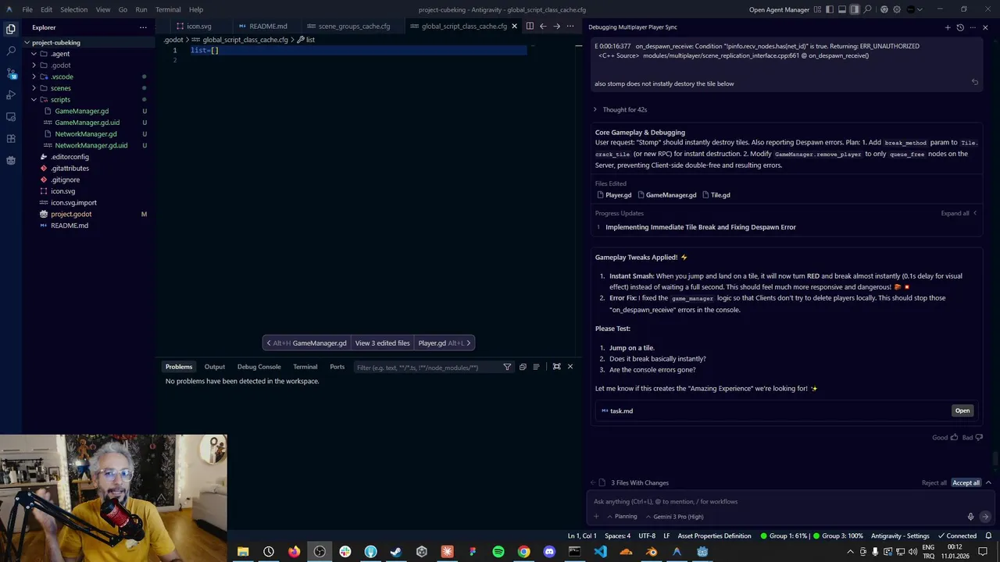
Task: Open the Gemini 3 Pro (High) model dropdown
Action: 674,516
